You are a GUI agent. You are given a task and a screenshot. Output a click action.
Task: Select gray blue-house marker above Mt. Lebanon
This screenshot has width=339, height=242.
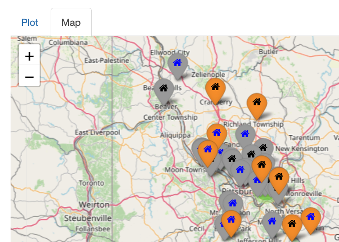233,202
